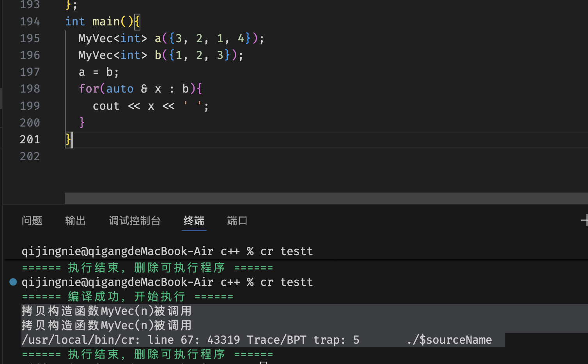
Task: Click the closing brace of main on line 201
Action: coord(68,139)
